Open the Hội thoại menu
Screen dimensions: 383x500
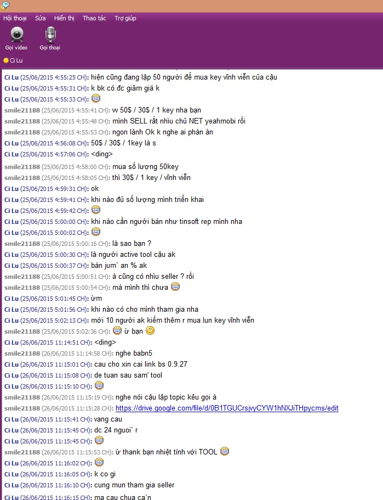15,18
